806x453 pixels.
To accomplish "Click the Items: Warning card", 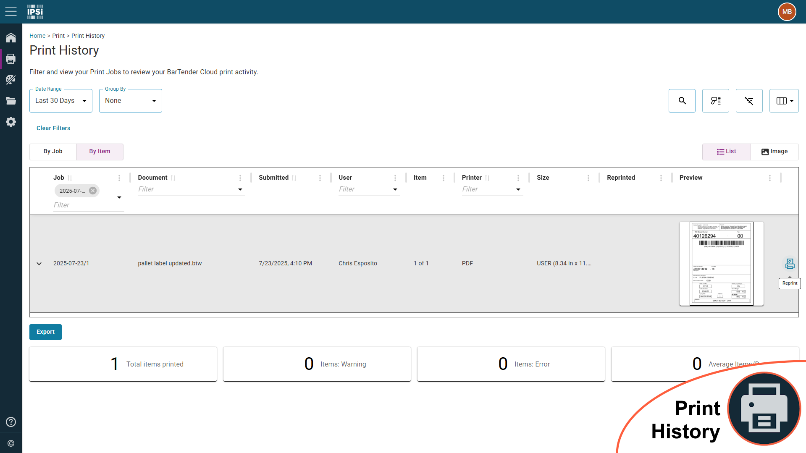I will (317, 364).
